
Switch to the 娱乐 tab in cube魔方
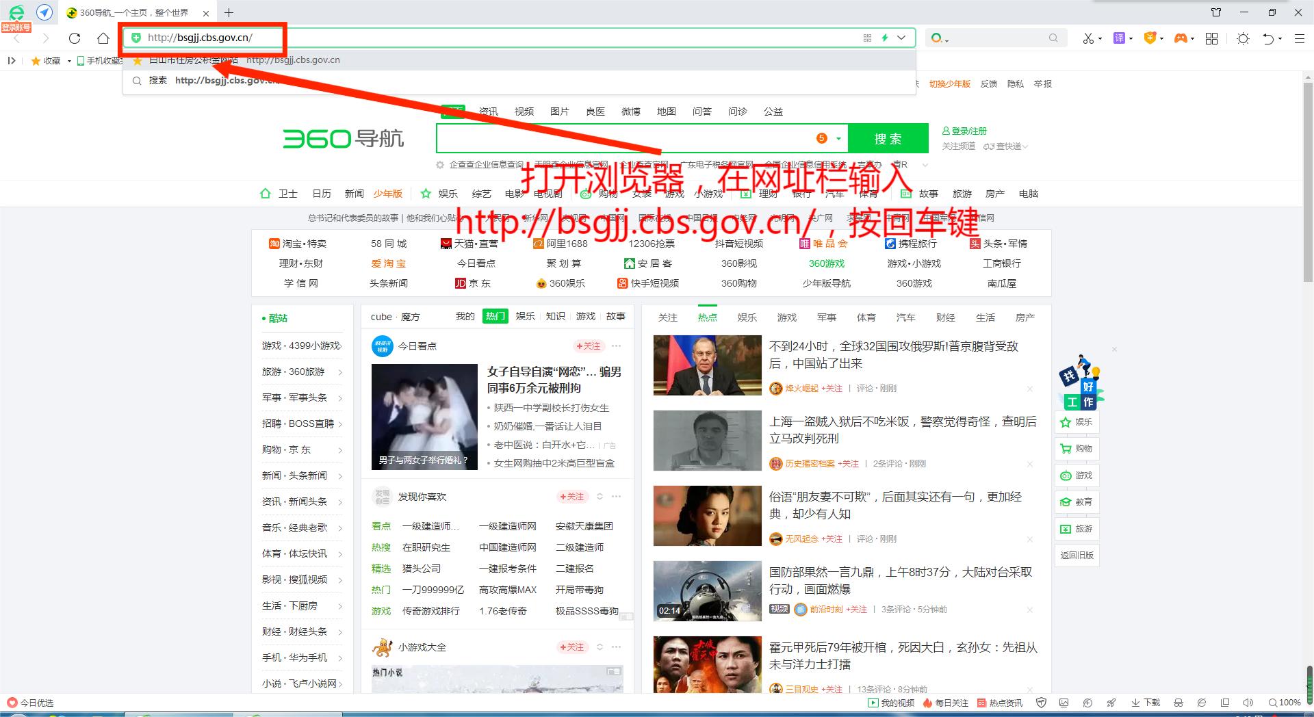coord(526,316)
